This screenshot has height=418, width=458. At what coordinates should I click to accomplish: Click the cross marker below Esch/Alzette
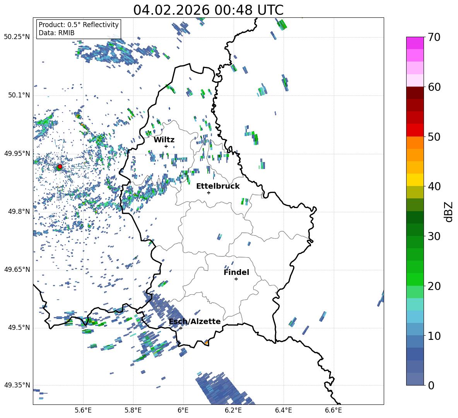[x=181, y=328]
